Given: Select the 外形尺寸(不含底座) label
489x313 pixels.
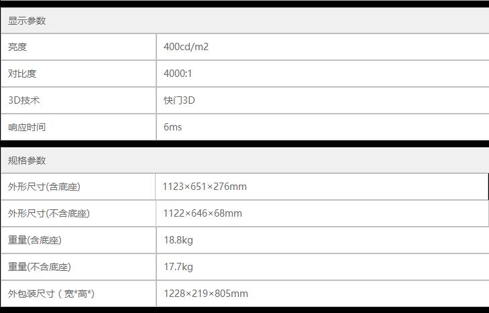Looking at the screenshot, I should pyautogui.click(x=49, y=213).
